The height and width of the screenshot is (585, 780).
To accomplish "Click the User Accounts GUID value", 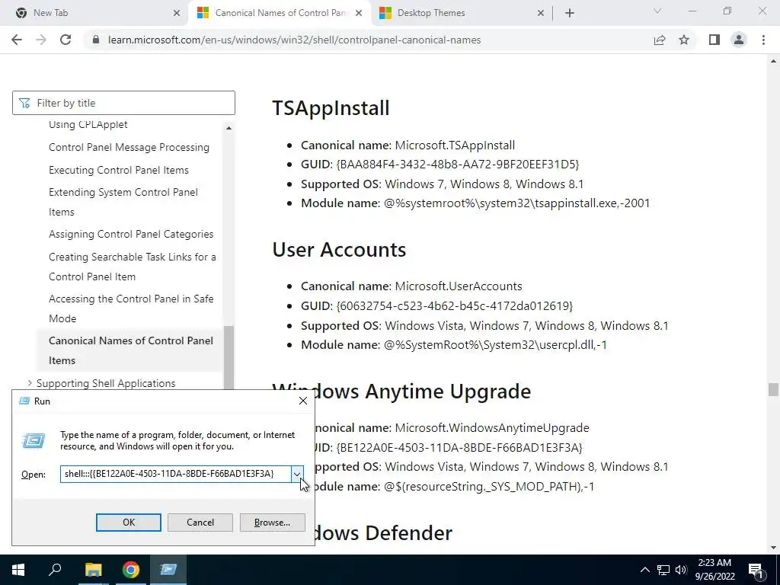I will [x=455, y=306].
